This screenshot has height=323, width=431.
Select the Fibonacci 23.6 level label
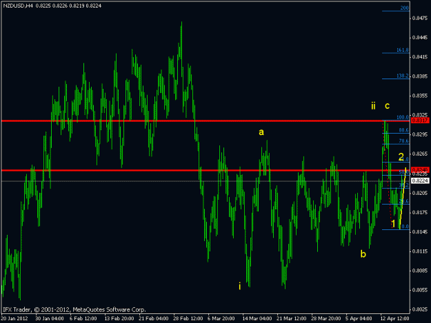coord(403,201)
